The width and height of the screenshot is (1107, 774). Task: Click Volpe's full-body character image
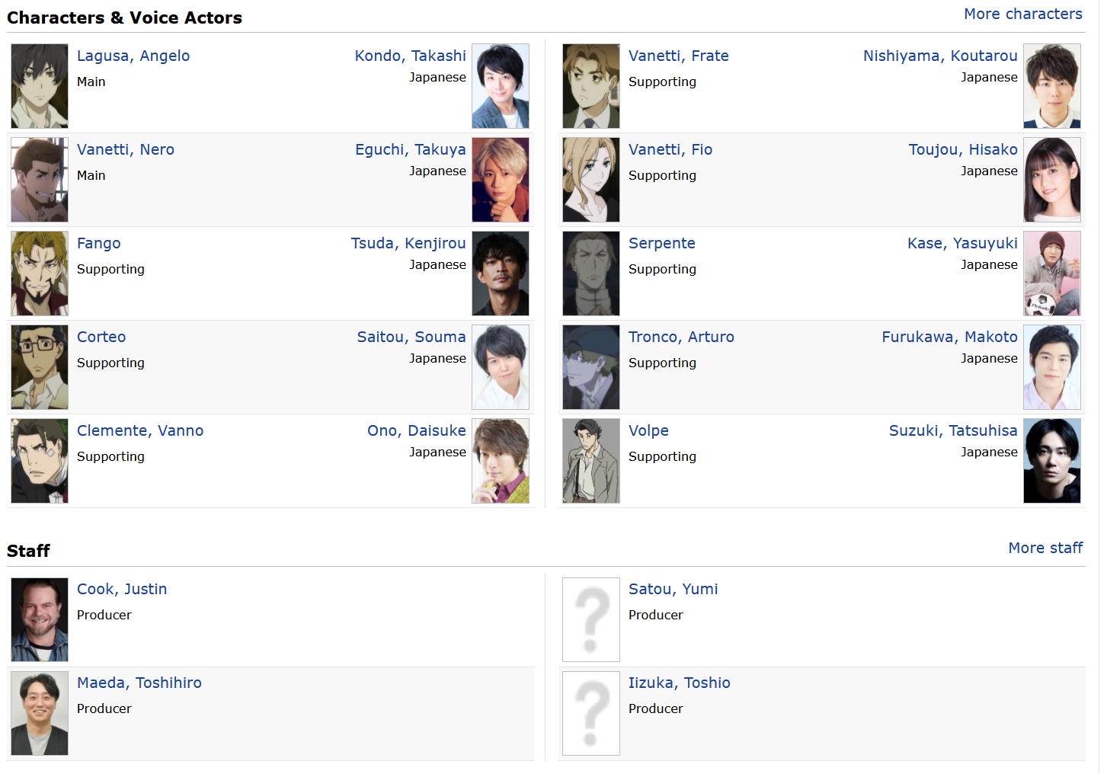coord(590,461)
